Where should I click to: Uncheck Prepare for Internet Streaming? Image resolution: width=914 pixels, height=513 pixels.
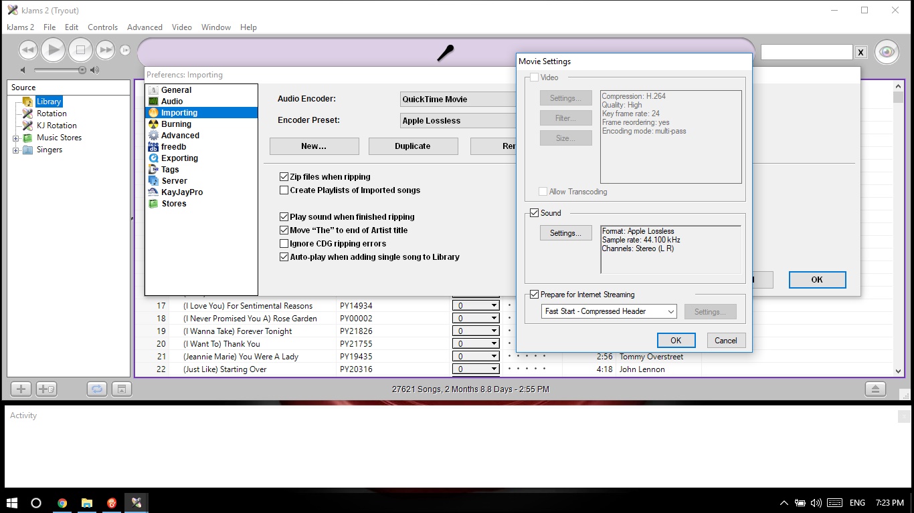pos(534,295)
